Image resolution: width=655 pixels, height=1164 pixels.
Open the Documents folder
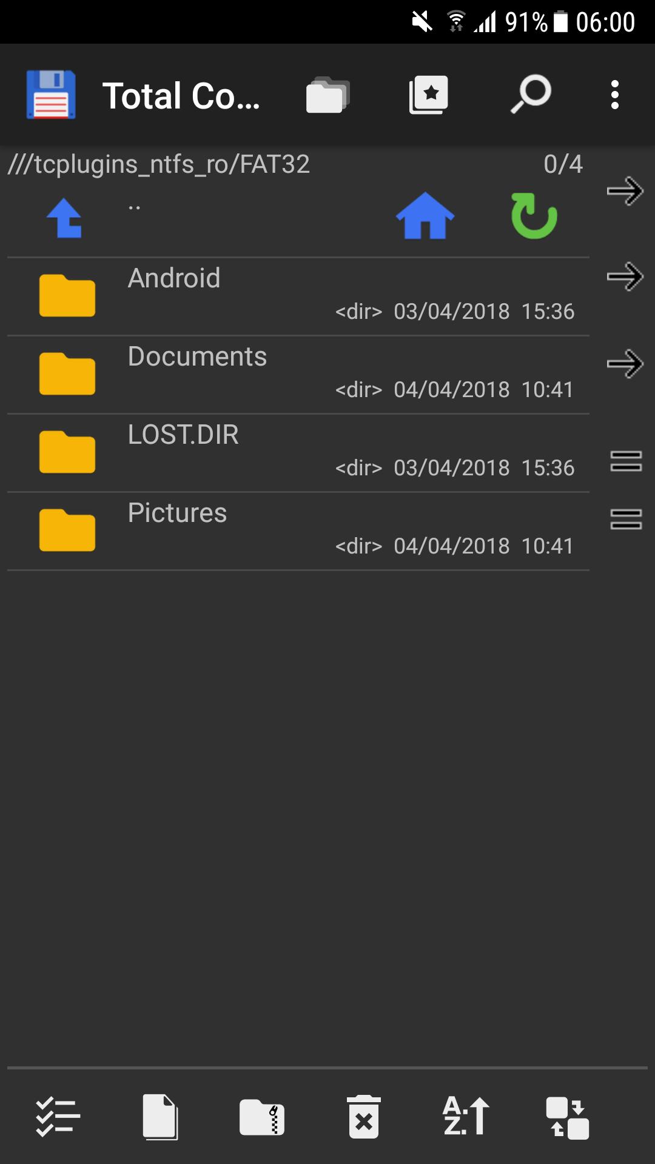(197, 357)
